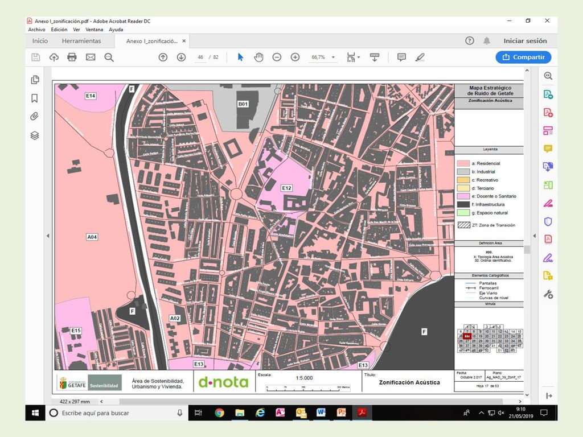The width and height of the screenshot is (583, 437).
Task: Open Create PDF tool in right pane
Action: [x=548, y=113]
